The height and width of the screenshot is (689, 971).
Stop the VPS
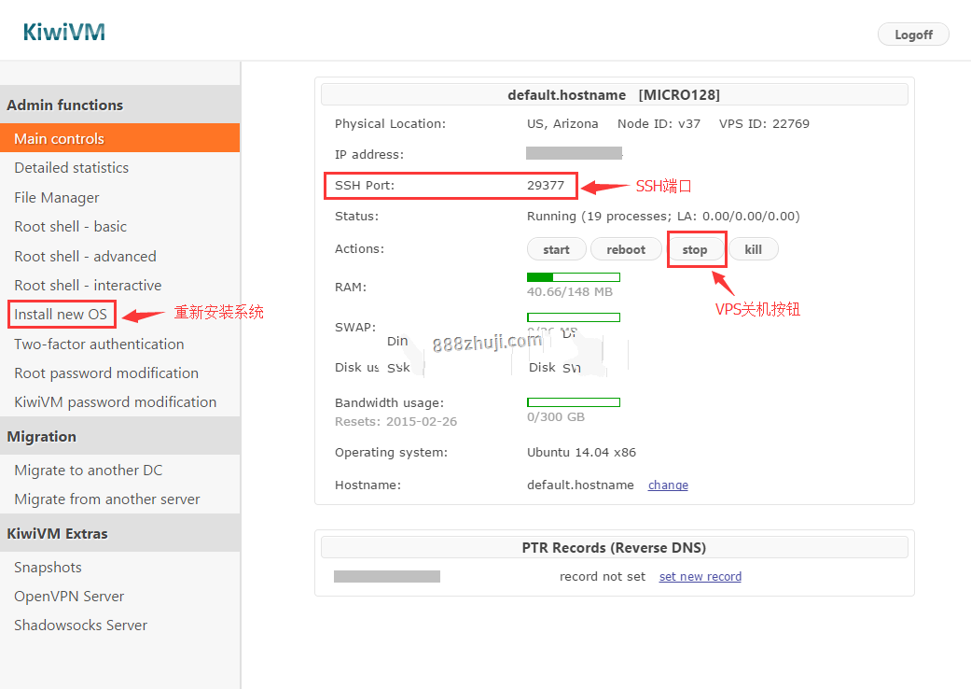(x=695, y=249)
